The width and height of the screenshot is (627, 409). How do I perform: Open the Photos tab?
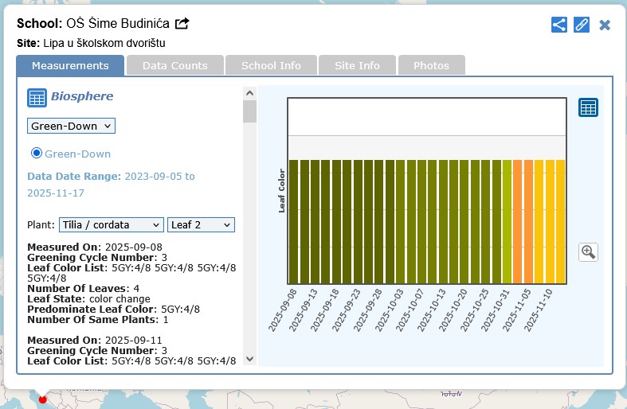431,65
